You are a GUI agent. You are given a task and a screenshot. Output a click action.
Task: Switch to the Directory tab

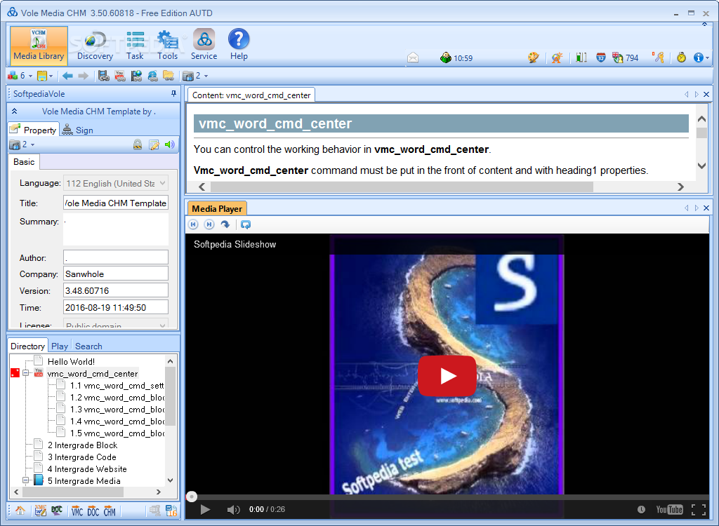tap(27, 346)
